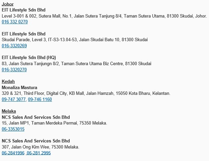Image resolution: width=209 pixels, height=161 pixels.
Task: Click Sutera Mall address line
Action: coord(104,16)
